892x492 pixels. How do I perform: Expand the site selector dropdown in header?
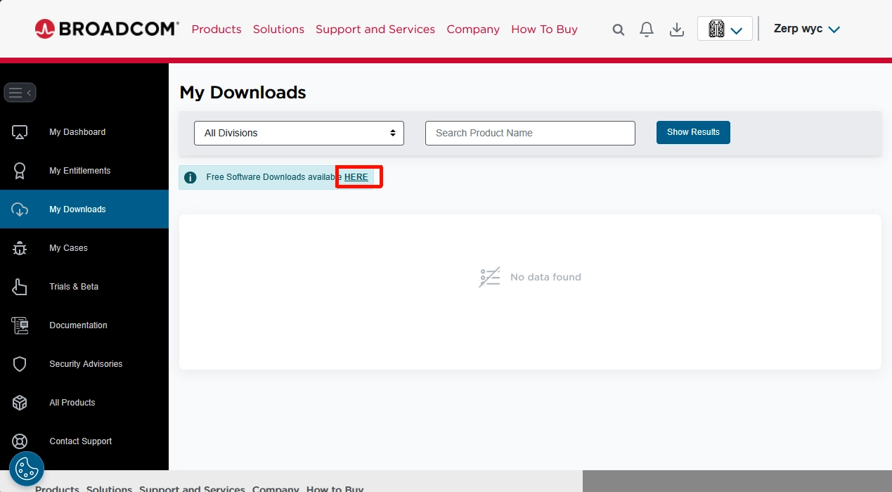(725, 29)
